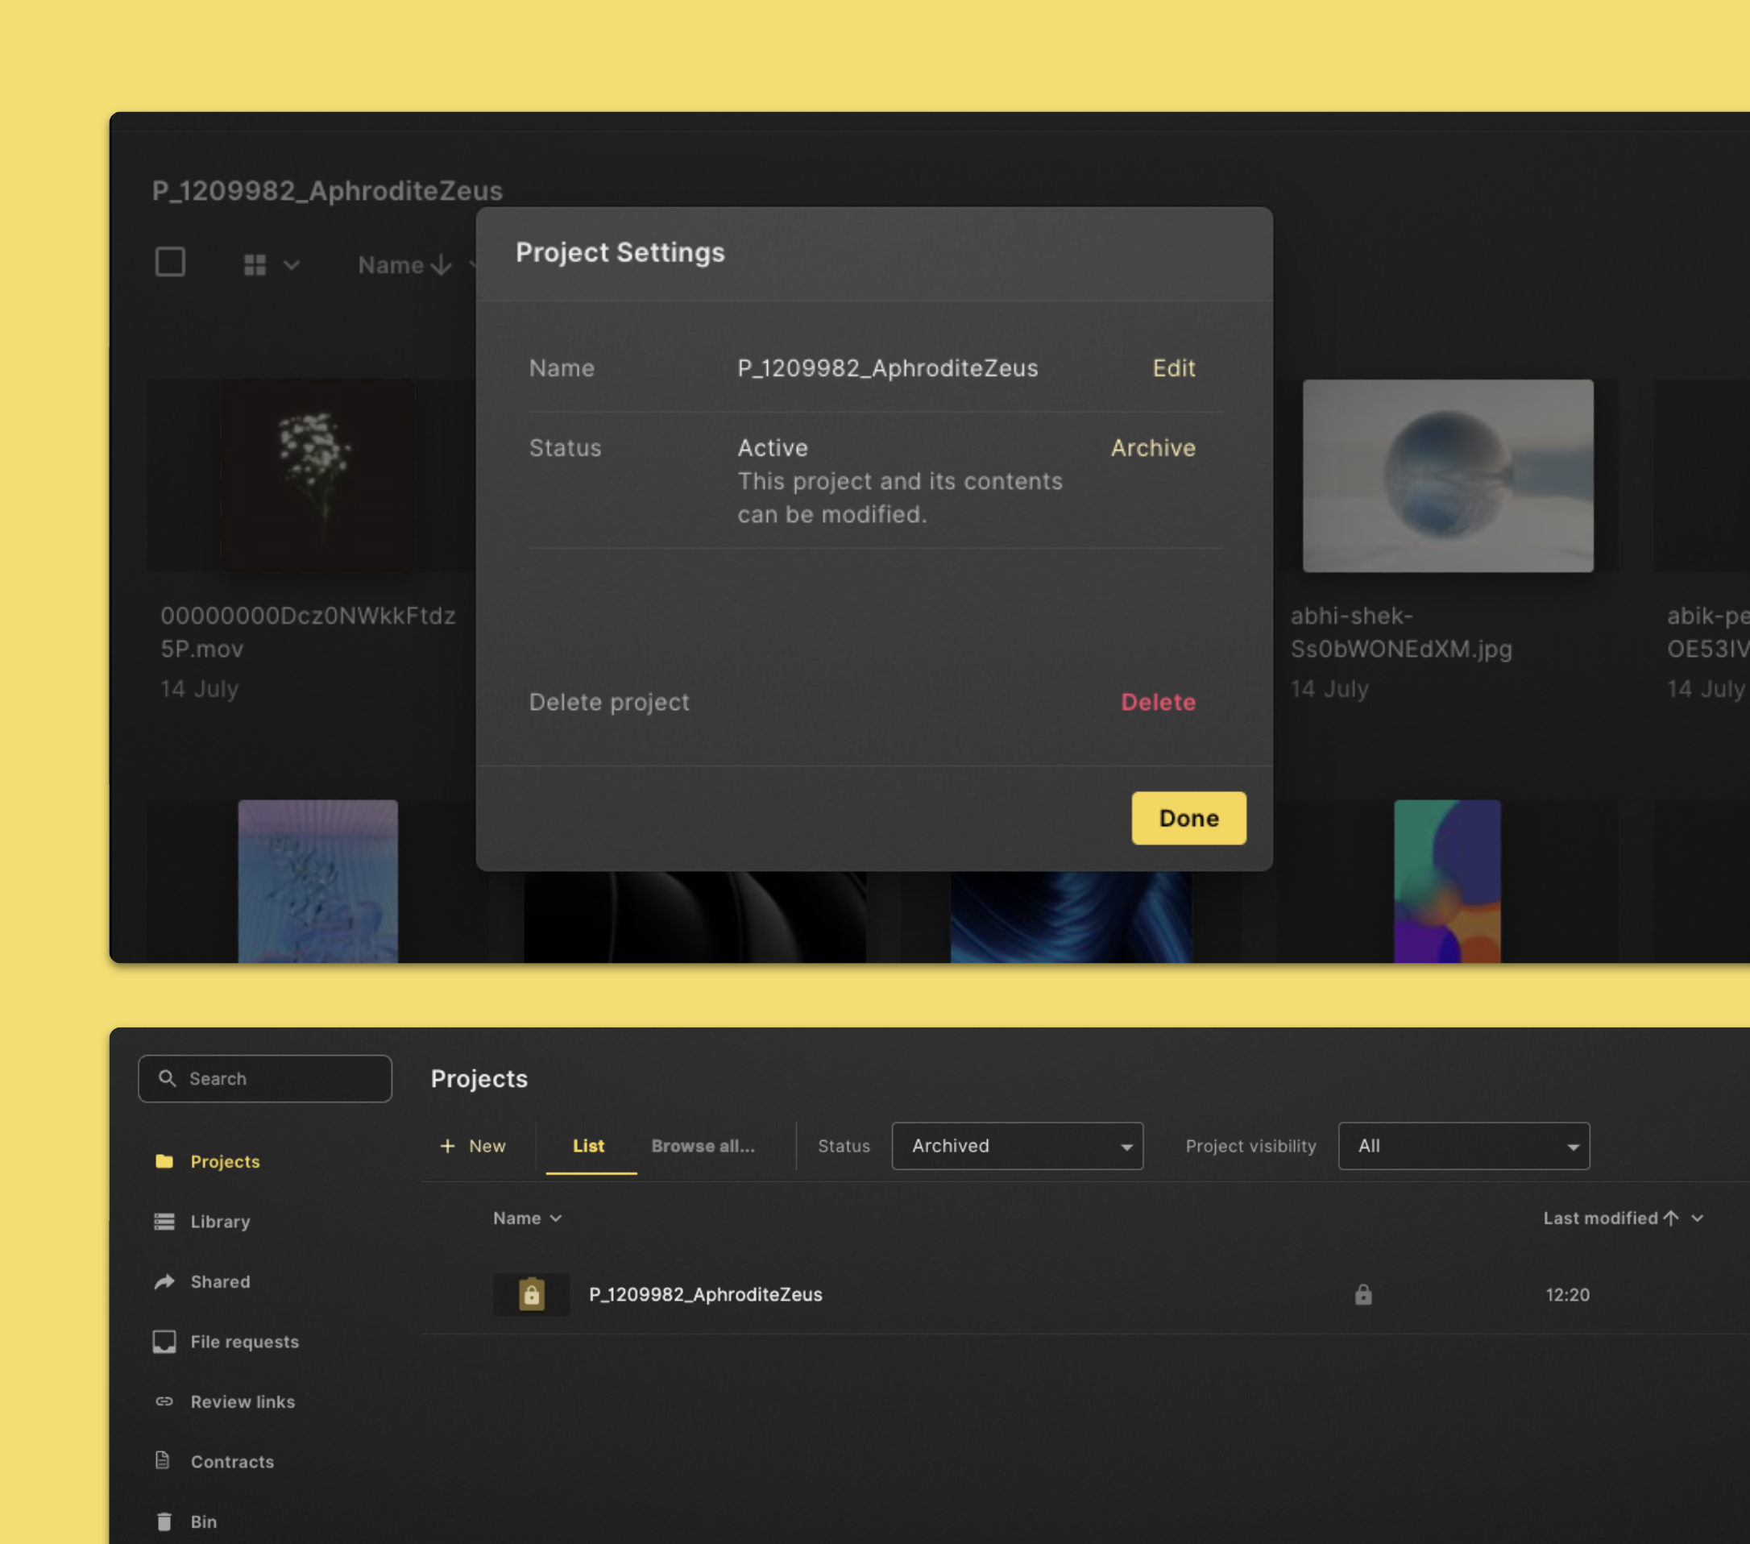Expand the view mode chevron beside grid icon
The image size is (1750, 1544).
292,264
